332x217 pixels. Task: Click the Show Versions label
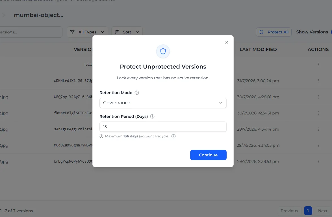click(x=312, y=32)
